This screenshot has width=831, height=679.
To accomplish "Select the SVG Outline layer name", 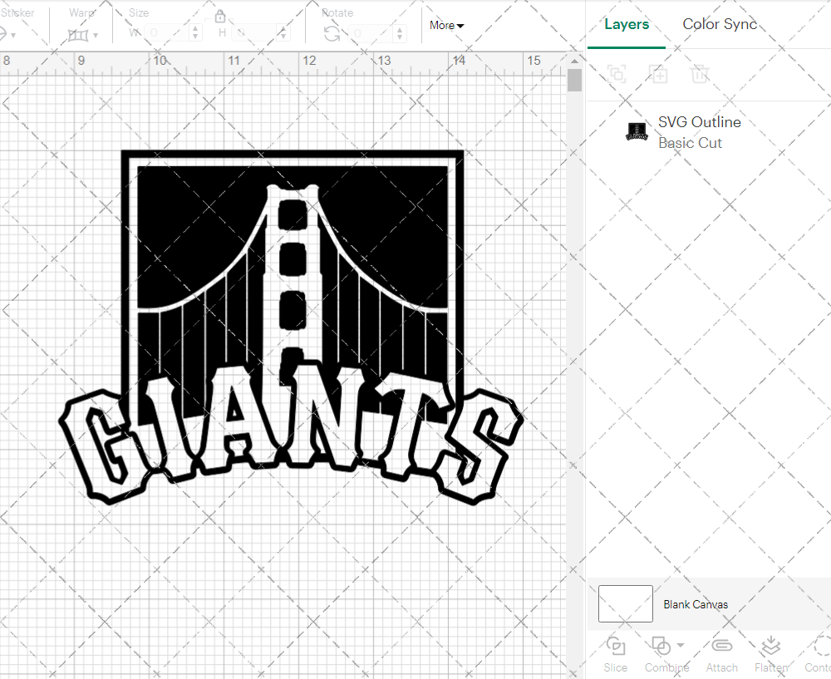I will click(x=699, y=122).
